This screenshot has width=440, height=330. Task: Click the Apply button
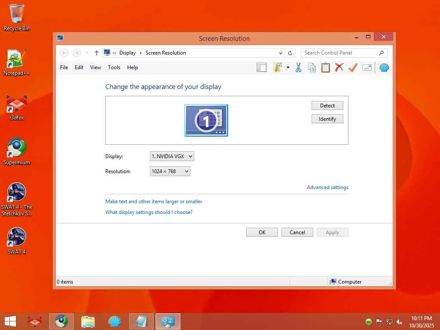(x=332, y=232)
